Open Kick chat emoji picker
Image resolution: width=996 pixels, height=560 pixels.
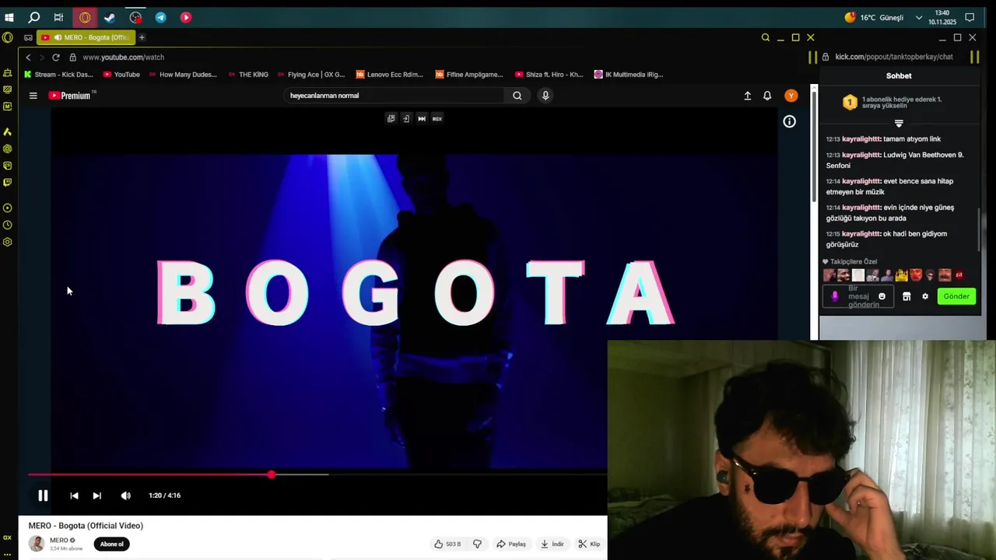tap(882, 296)
